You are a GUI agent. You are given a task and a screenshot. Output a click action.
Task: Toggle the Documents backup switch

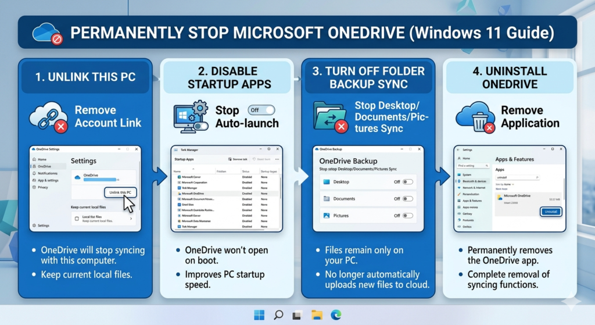tap(408, 199)
